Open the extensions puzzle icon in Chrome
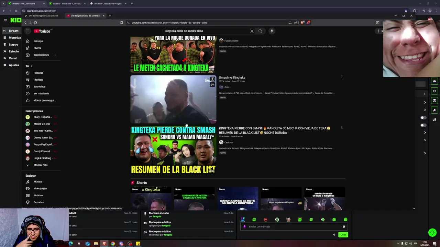440x247 pixels. point(415,11)
